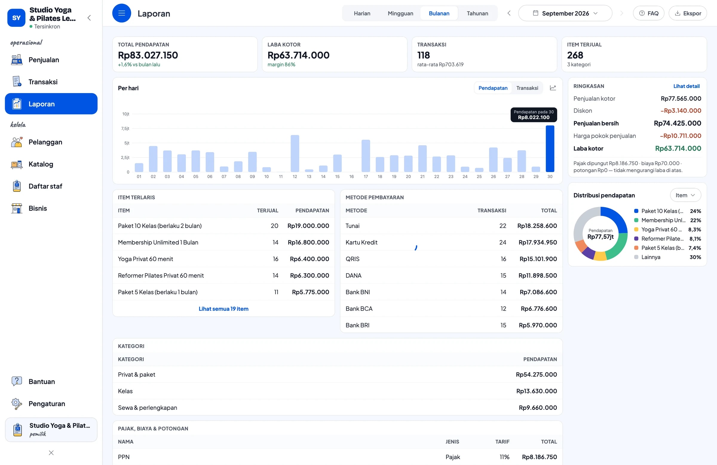Select the Mingguan period tab
The width and height of the screenshot is (717, 465).
coord(400,13)
